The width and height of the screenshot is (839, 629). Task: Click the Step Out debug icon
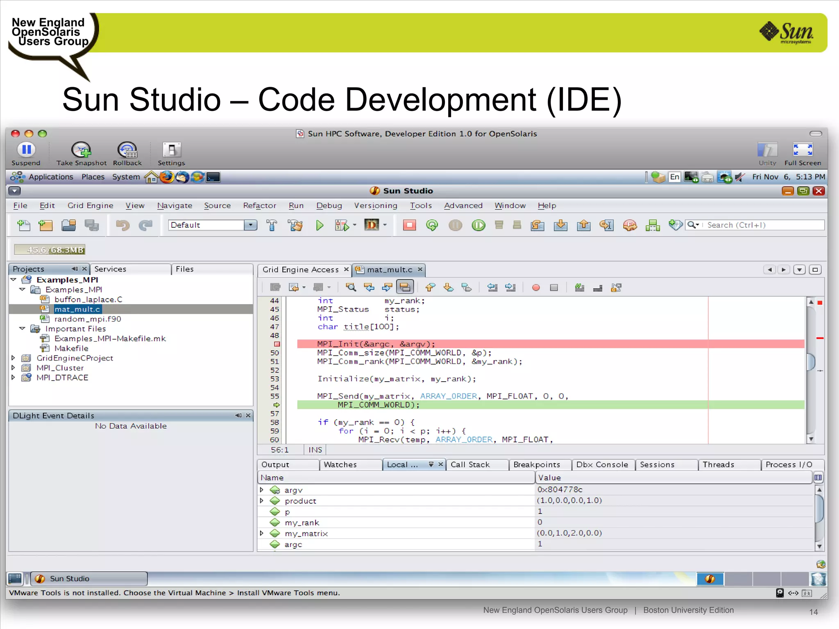(583, 225)
